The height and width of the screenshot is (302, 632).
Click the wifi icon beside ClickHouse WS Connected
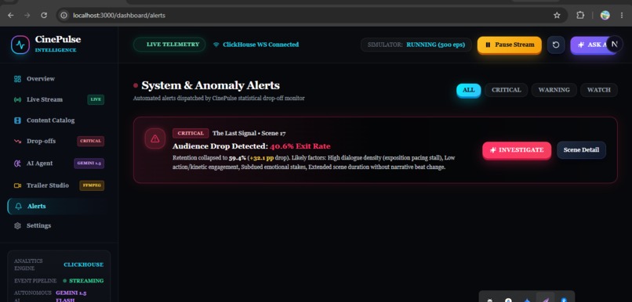[x=216, y=45]
